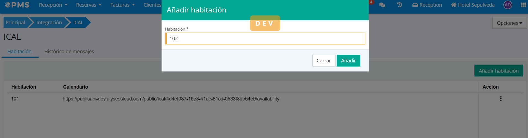Open the three-dot action menu for room 101

point(501,99)
